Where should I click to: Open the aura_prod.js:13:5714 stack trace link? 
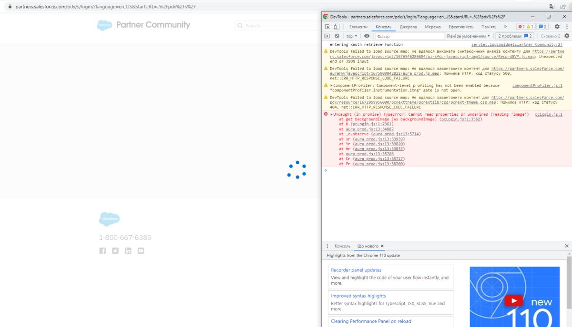tap(395, 134)
